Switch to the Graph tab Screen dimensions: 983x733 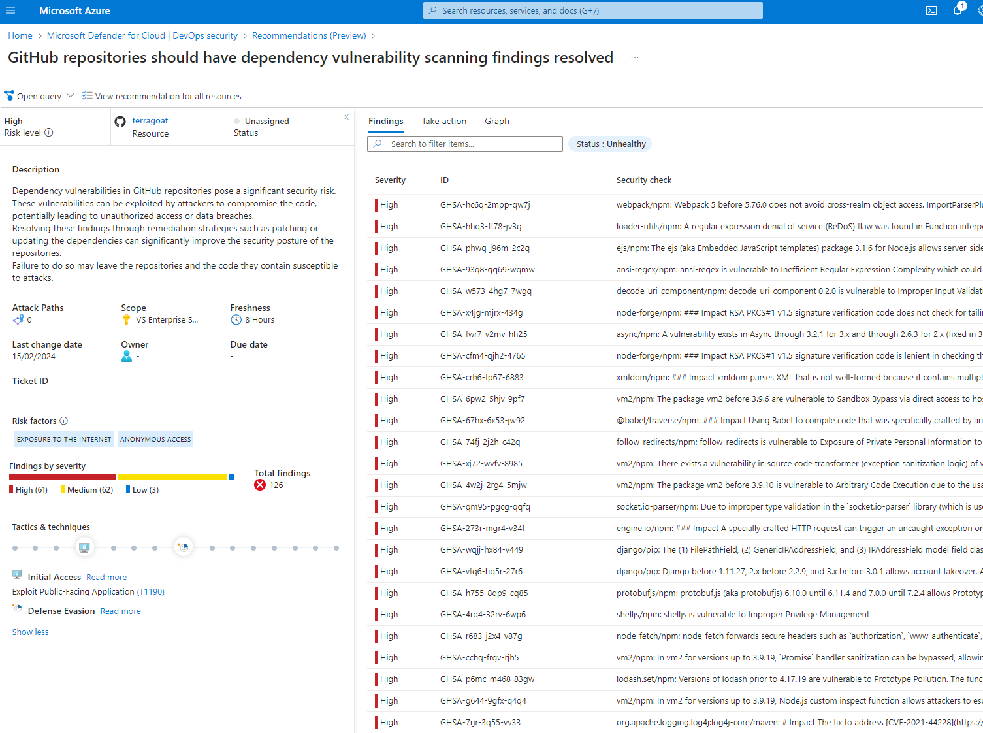496,122
